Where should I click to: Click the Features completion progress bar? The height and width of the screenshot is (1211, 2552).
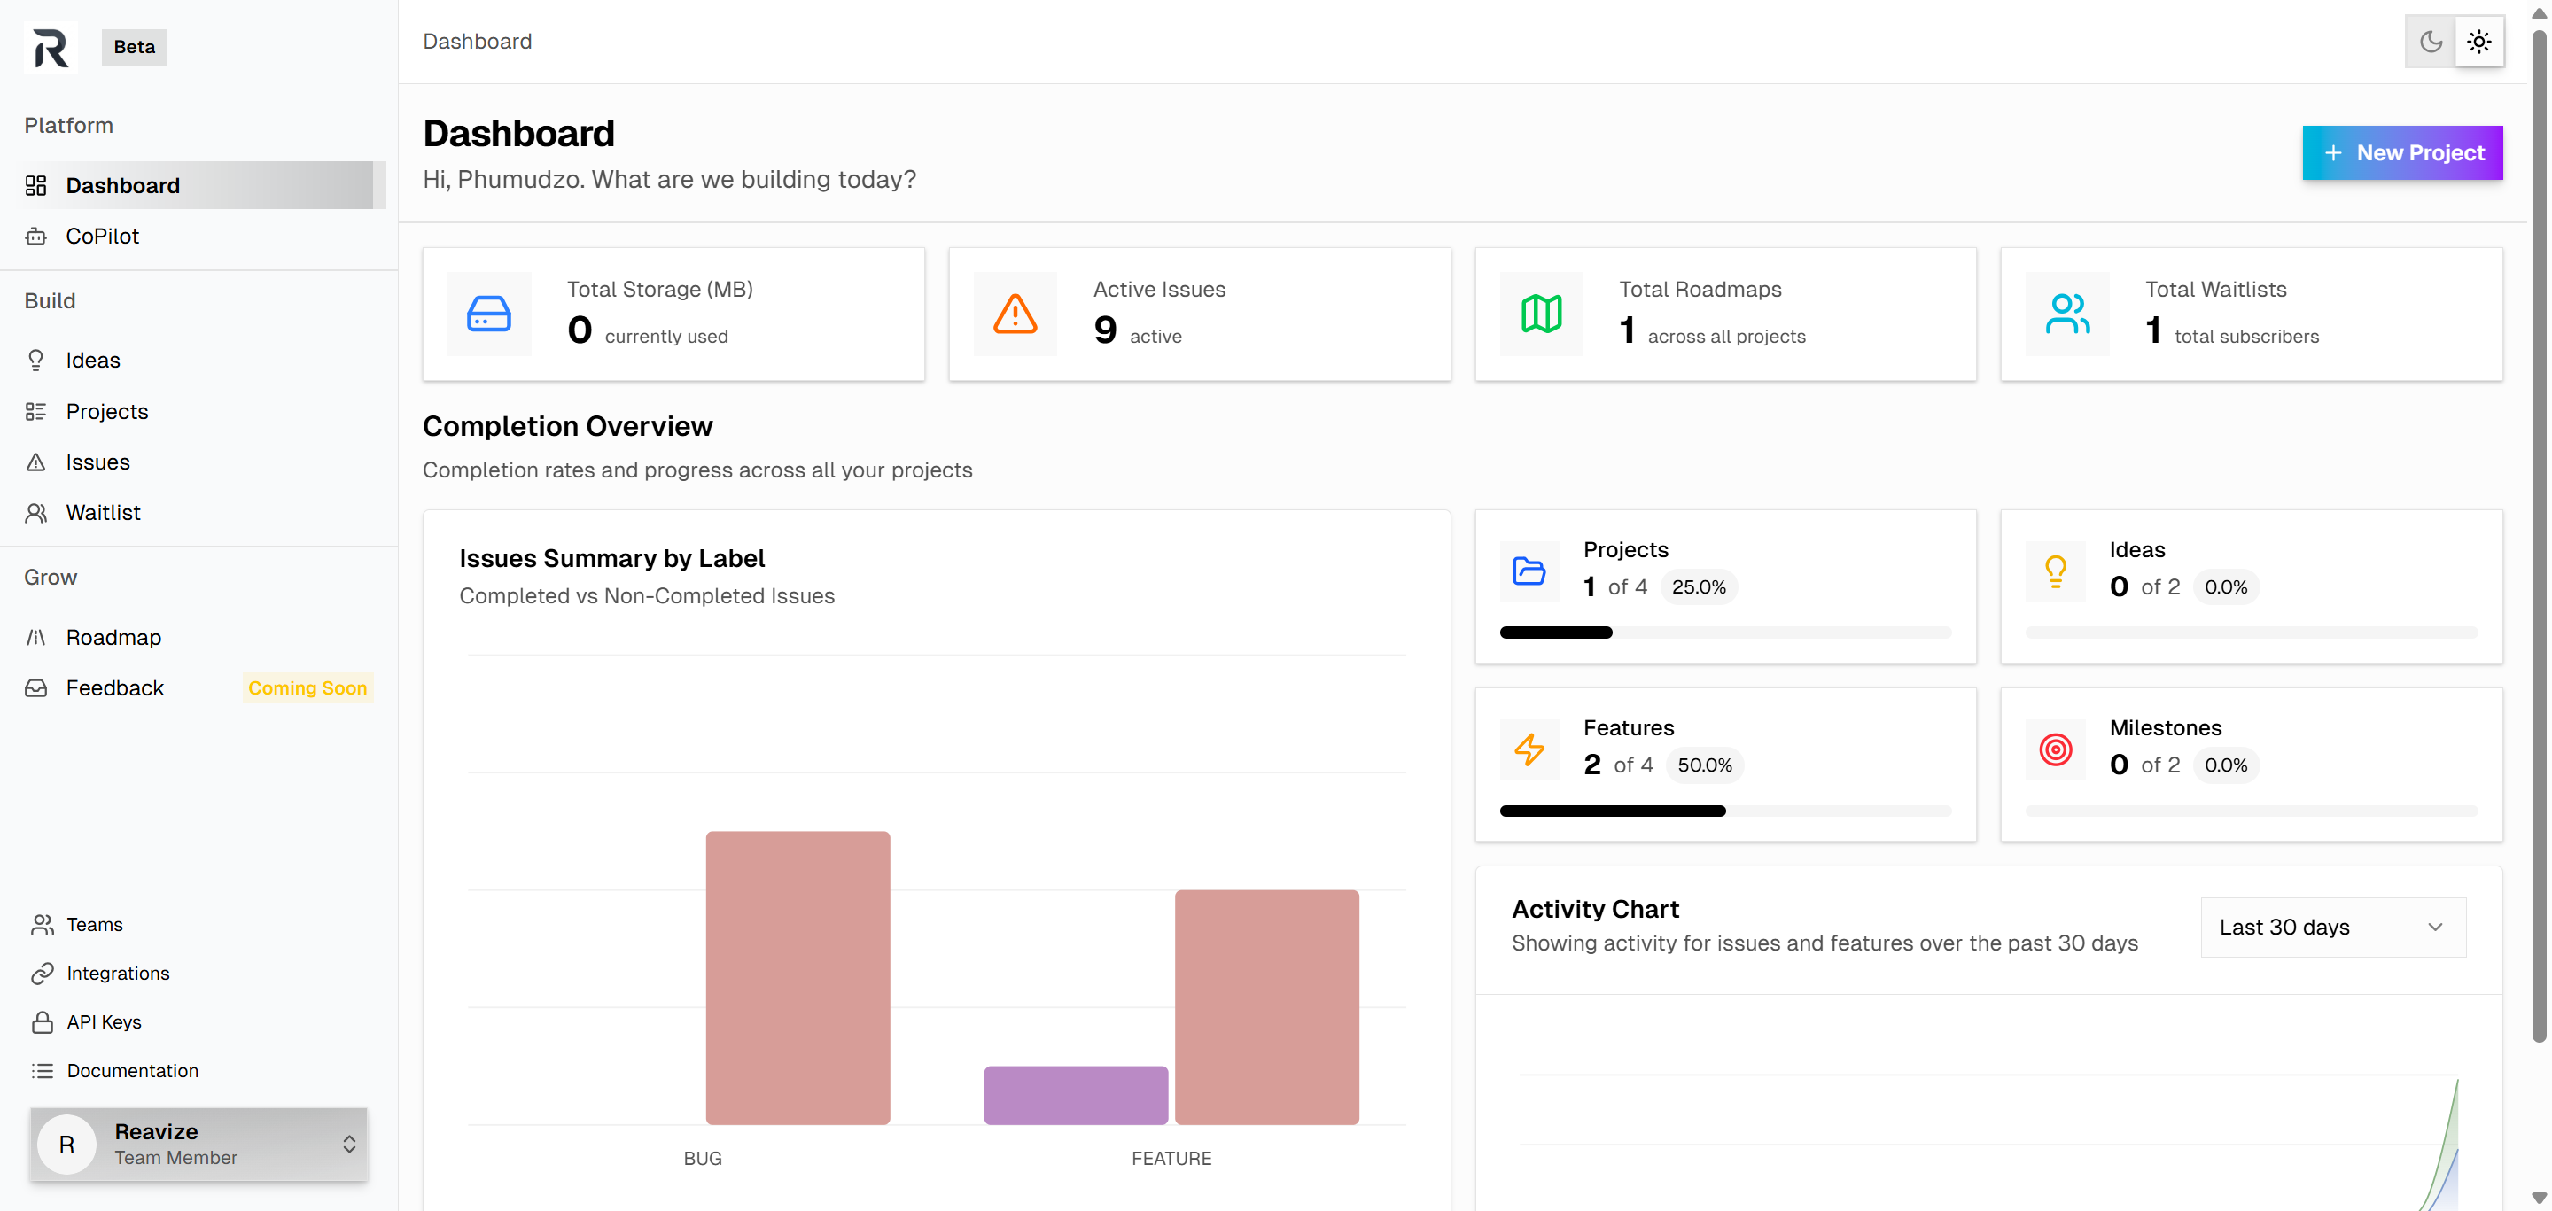coord(1724,811)
